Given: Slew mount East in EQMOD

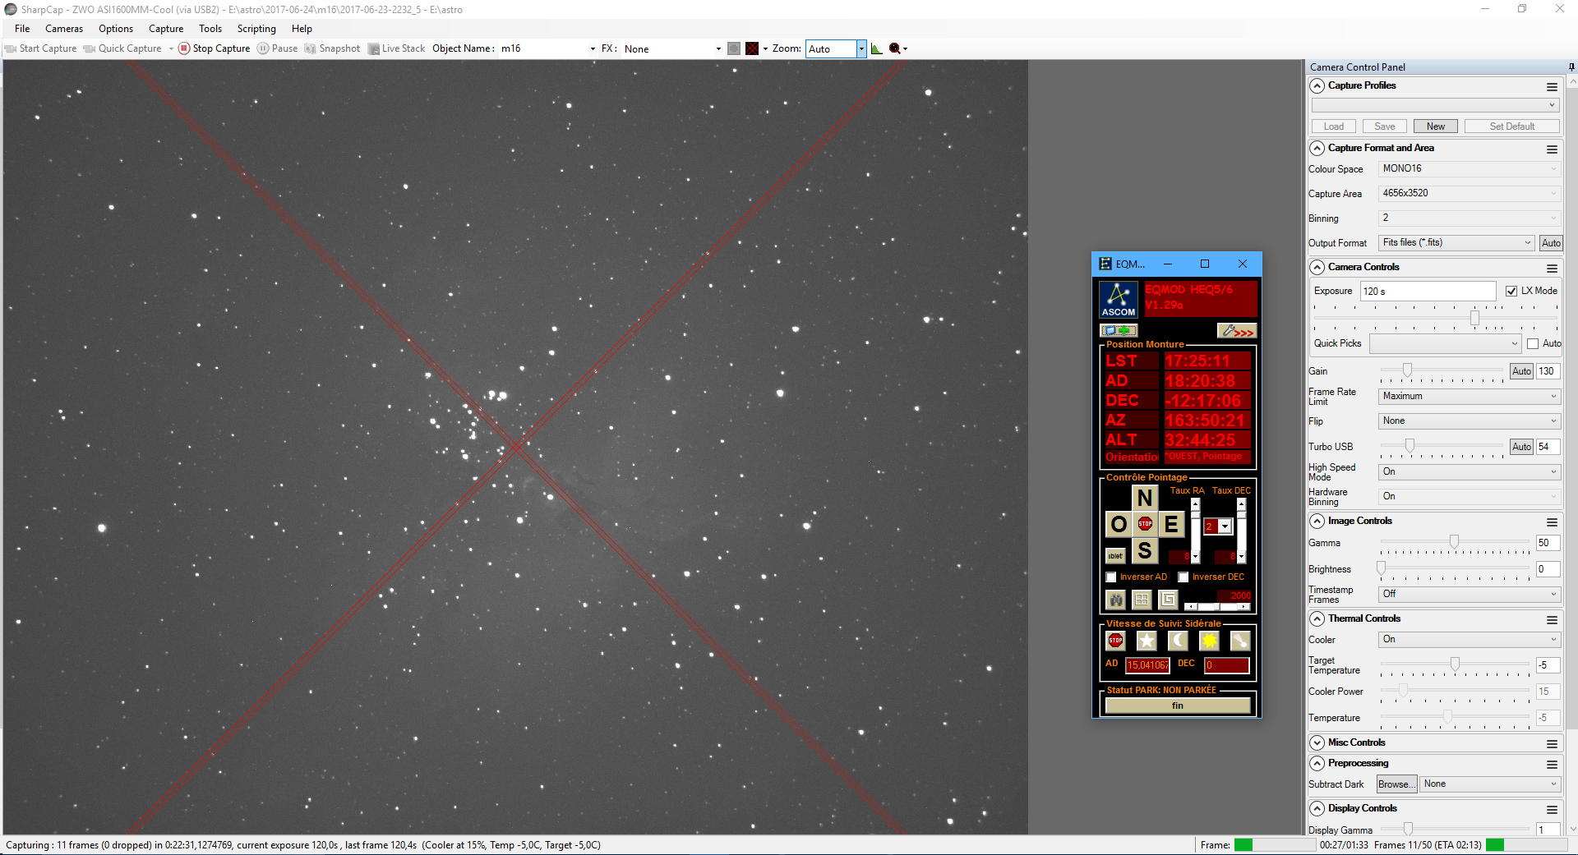Looking at the screenshot, I should tap(1171, 524).
